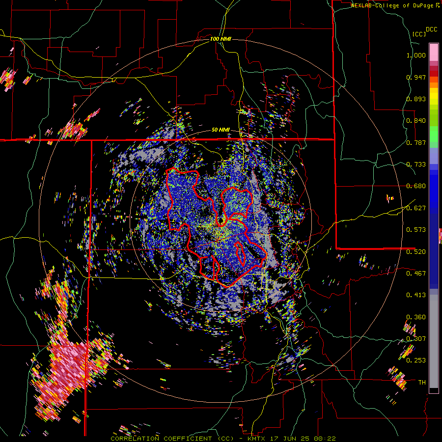Viewport: 442px width, 442px height.
Task: Click the '17 JUN 25' date stamp
Action: pos(290,439)
